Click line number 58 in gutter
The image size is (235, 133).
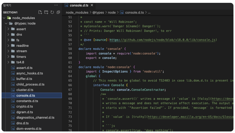[70, 49]
